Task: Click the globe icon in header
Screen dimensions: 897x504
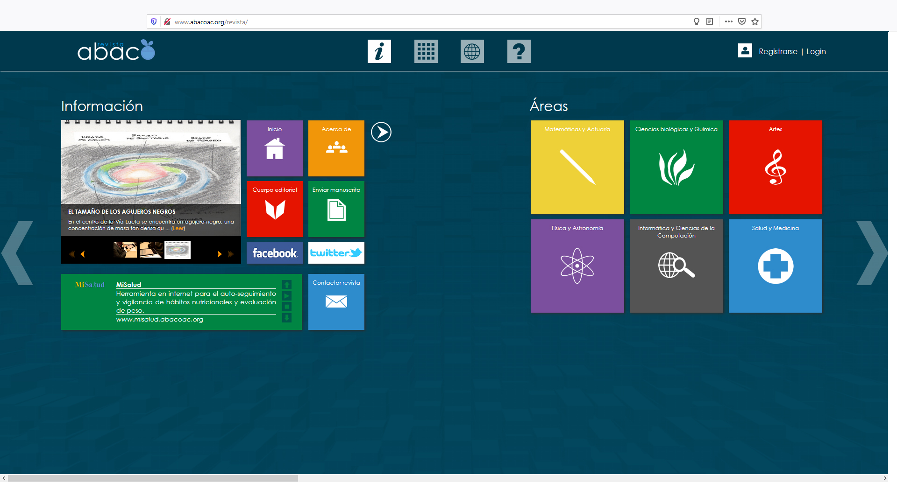Action: click(472, 51)
